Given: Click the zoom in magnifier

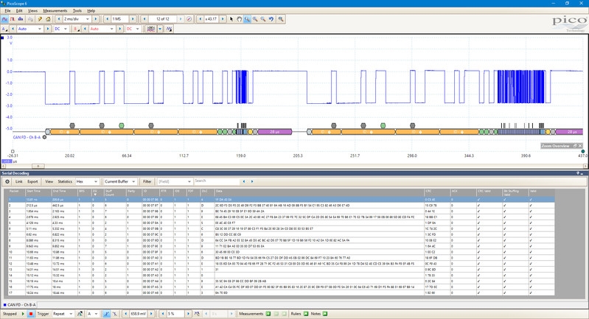Looking at the screenshot, I should (255, 18).
